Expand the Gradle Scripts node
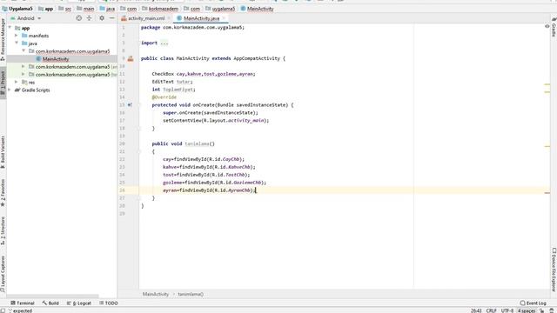 point(10,90)
